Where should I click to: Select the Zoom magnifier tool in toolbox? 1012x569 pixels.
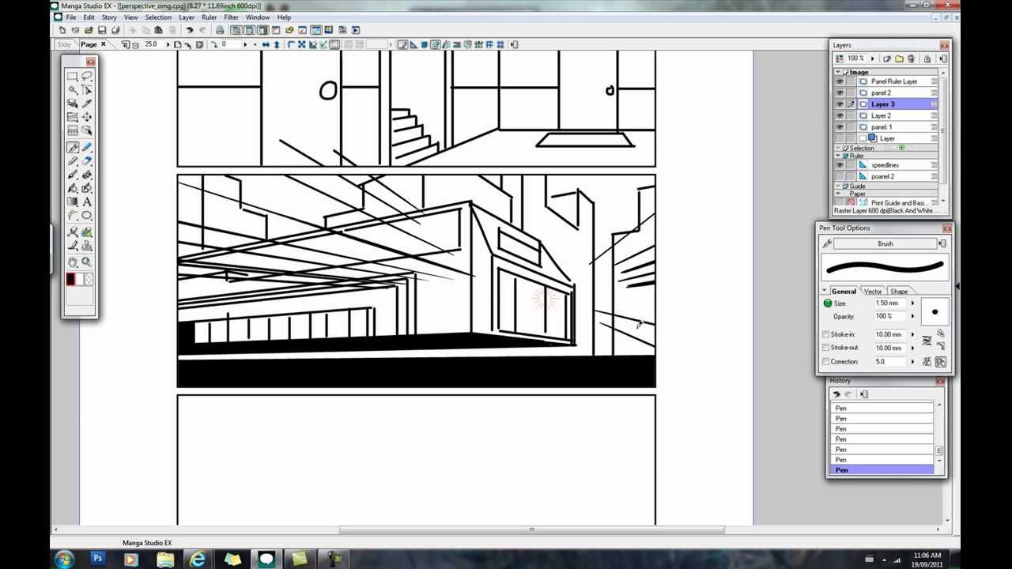[87, 262]
